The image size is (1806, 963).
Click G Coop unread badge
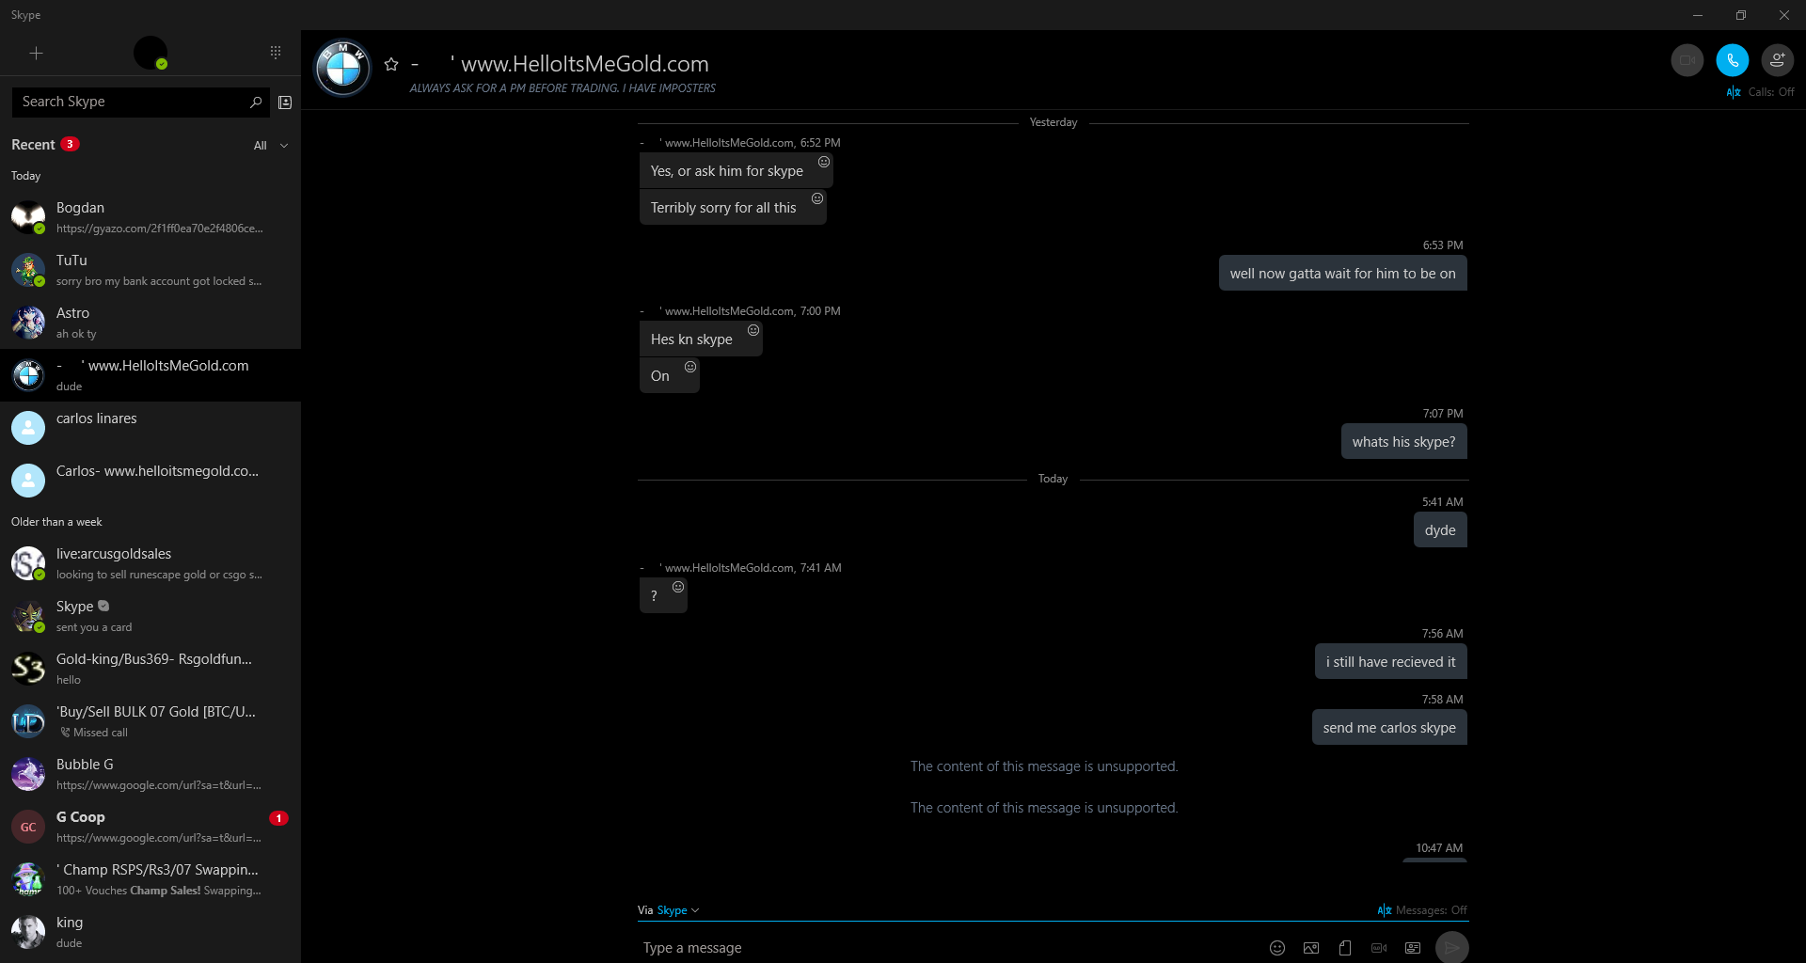pos(278,818)
